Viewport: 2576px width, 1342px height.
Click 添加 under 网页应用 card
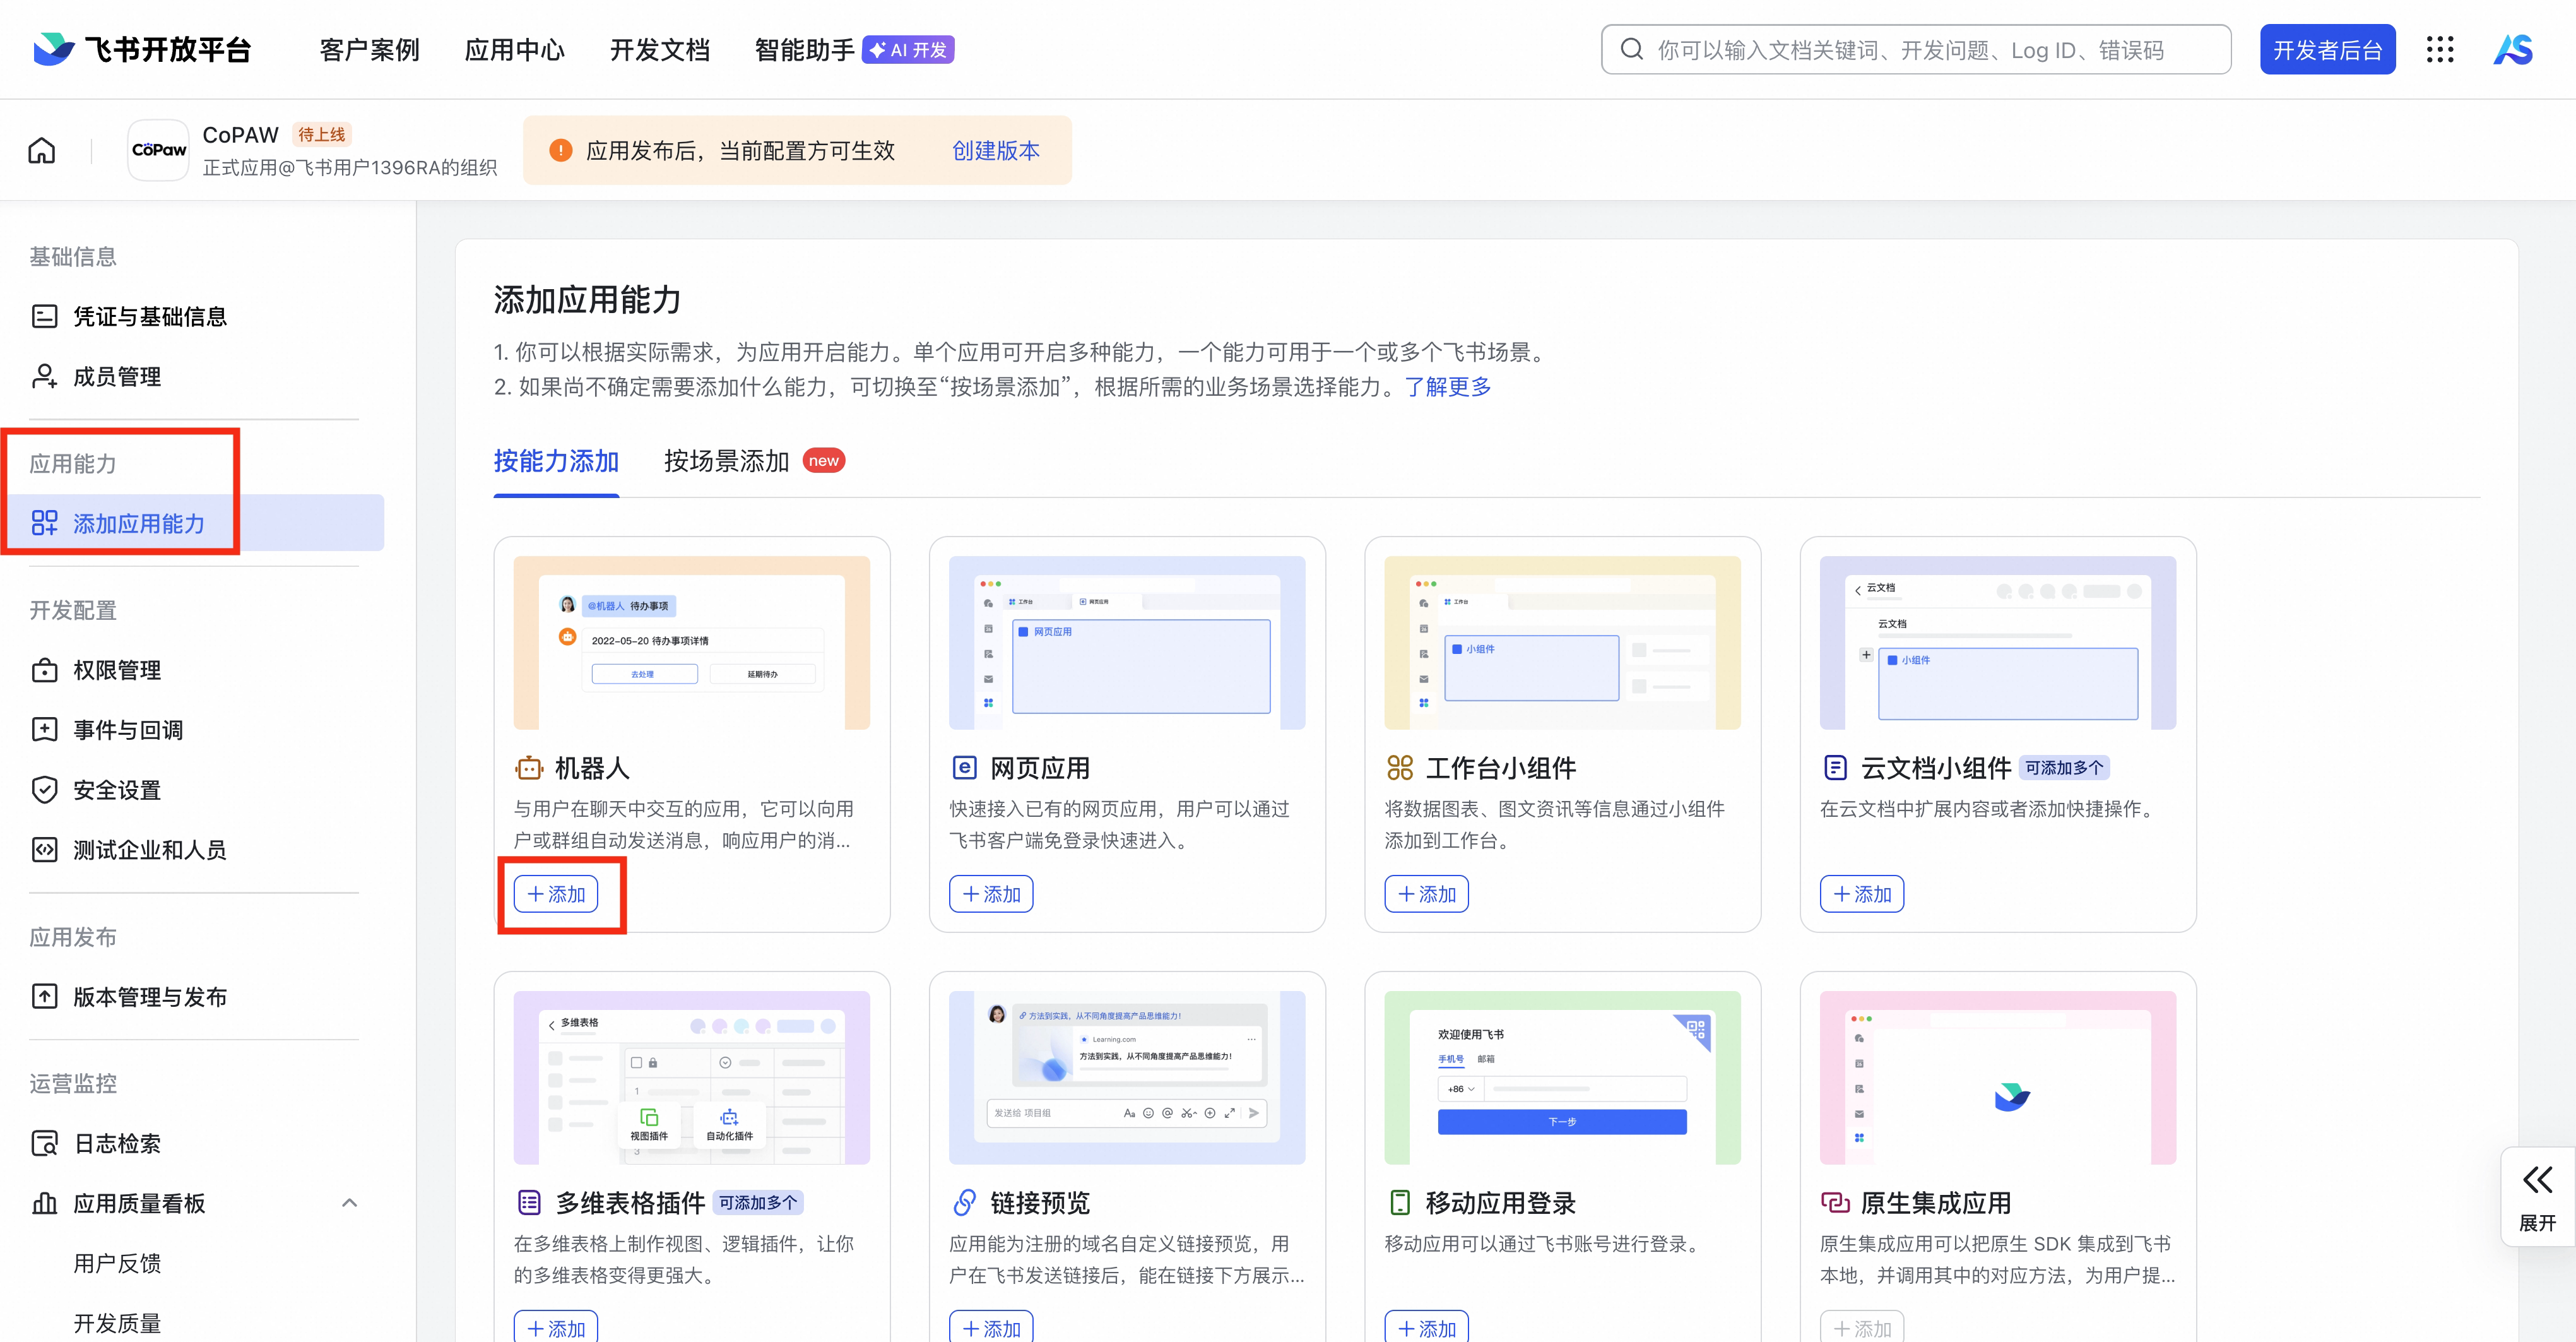pyautogui.click(x=991, y=894)
